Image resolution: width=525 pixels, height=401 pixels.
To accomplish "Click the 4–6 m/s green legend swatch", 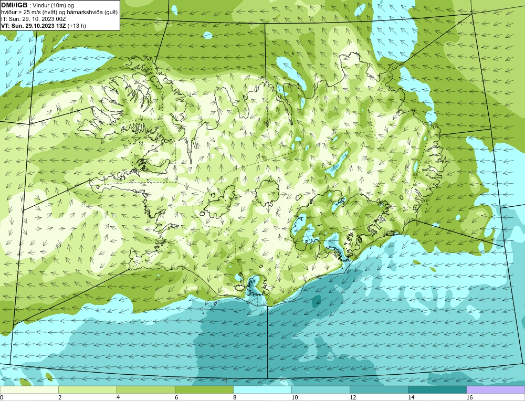I will point(145,390).
